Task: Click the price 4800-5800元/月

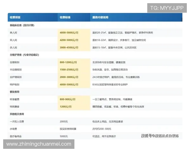Action: click(69, 33)
